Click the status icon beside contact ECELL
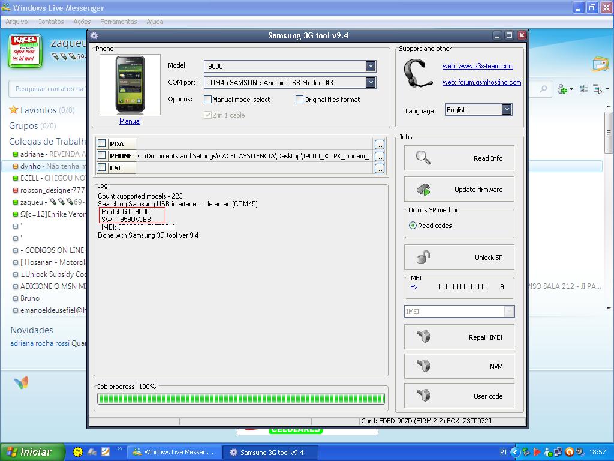The height and width of the screenshot is (461, 614). point(15,178)
